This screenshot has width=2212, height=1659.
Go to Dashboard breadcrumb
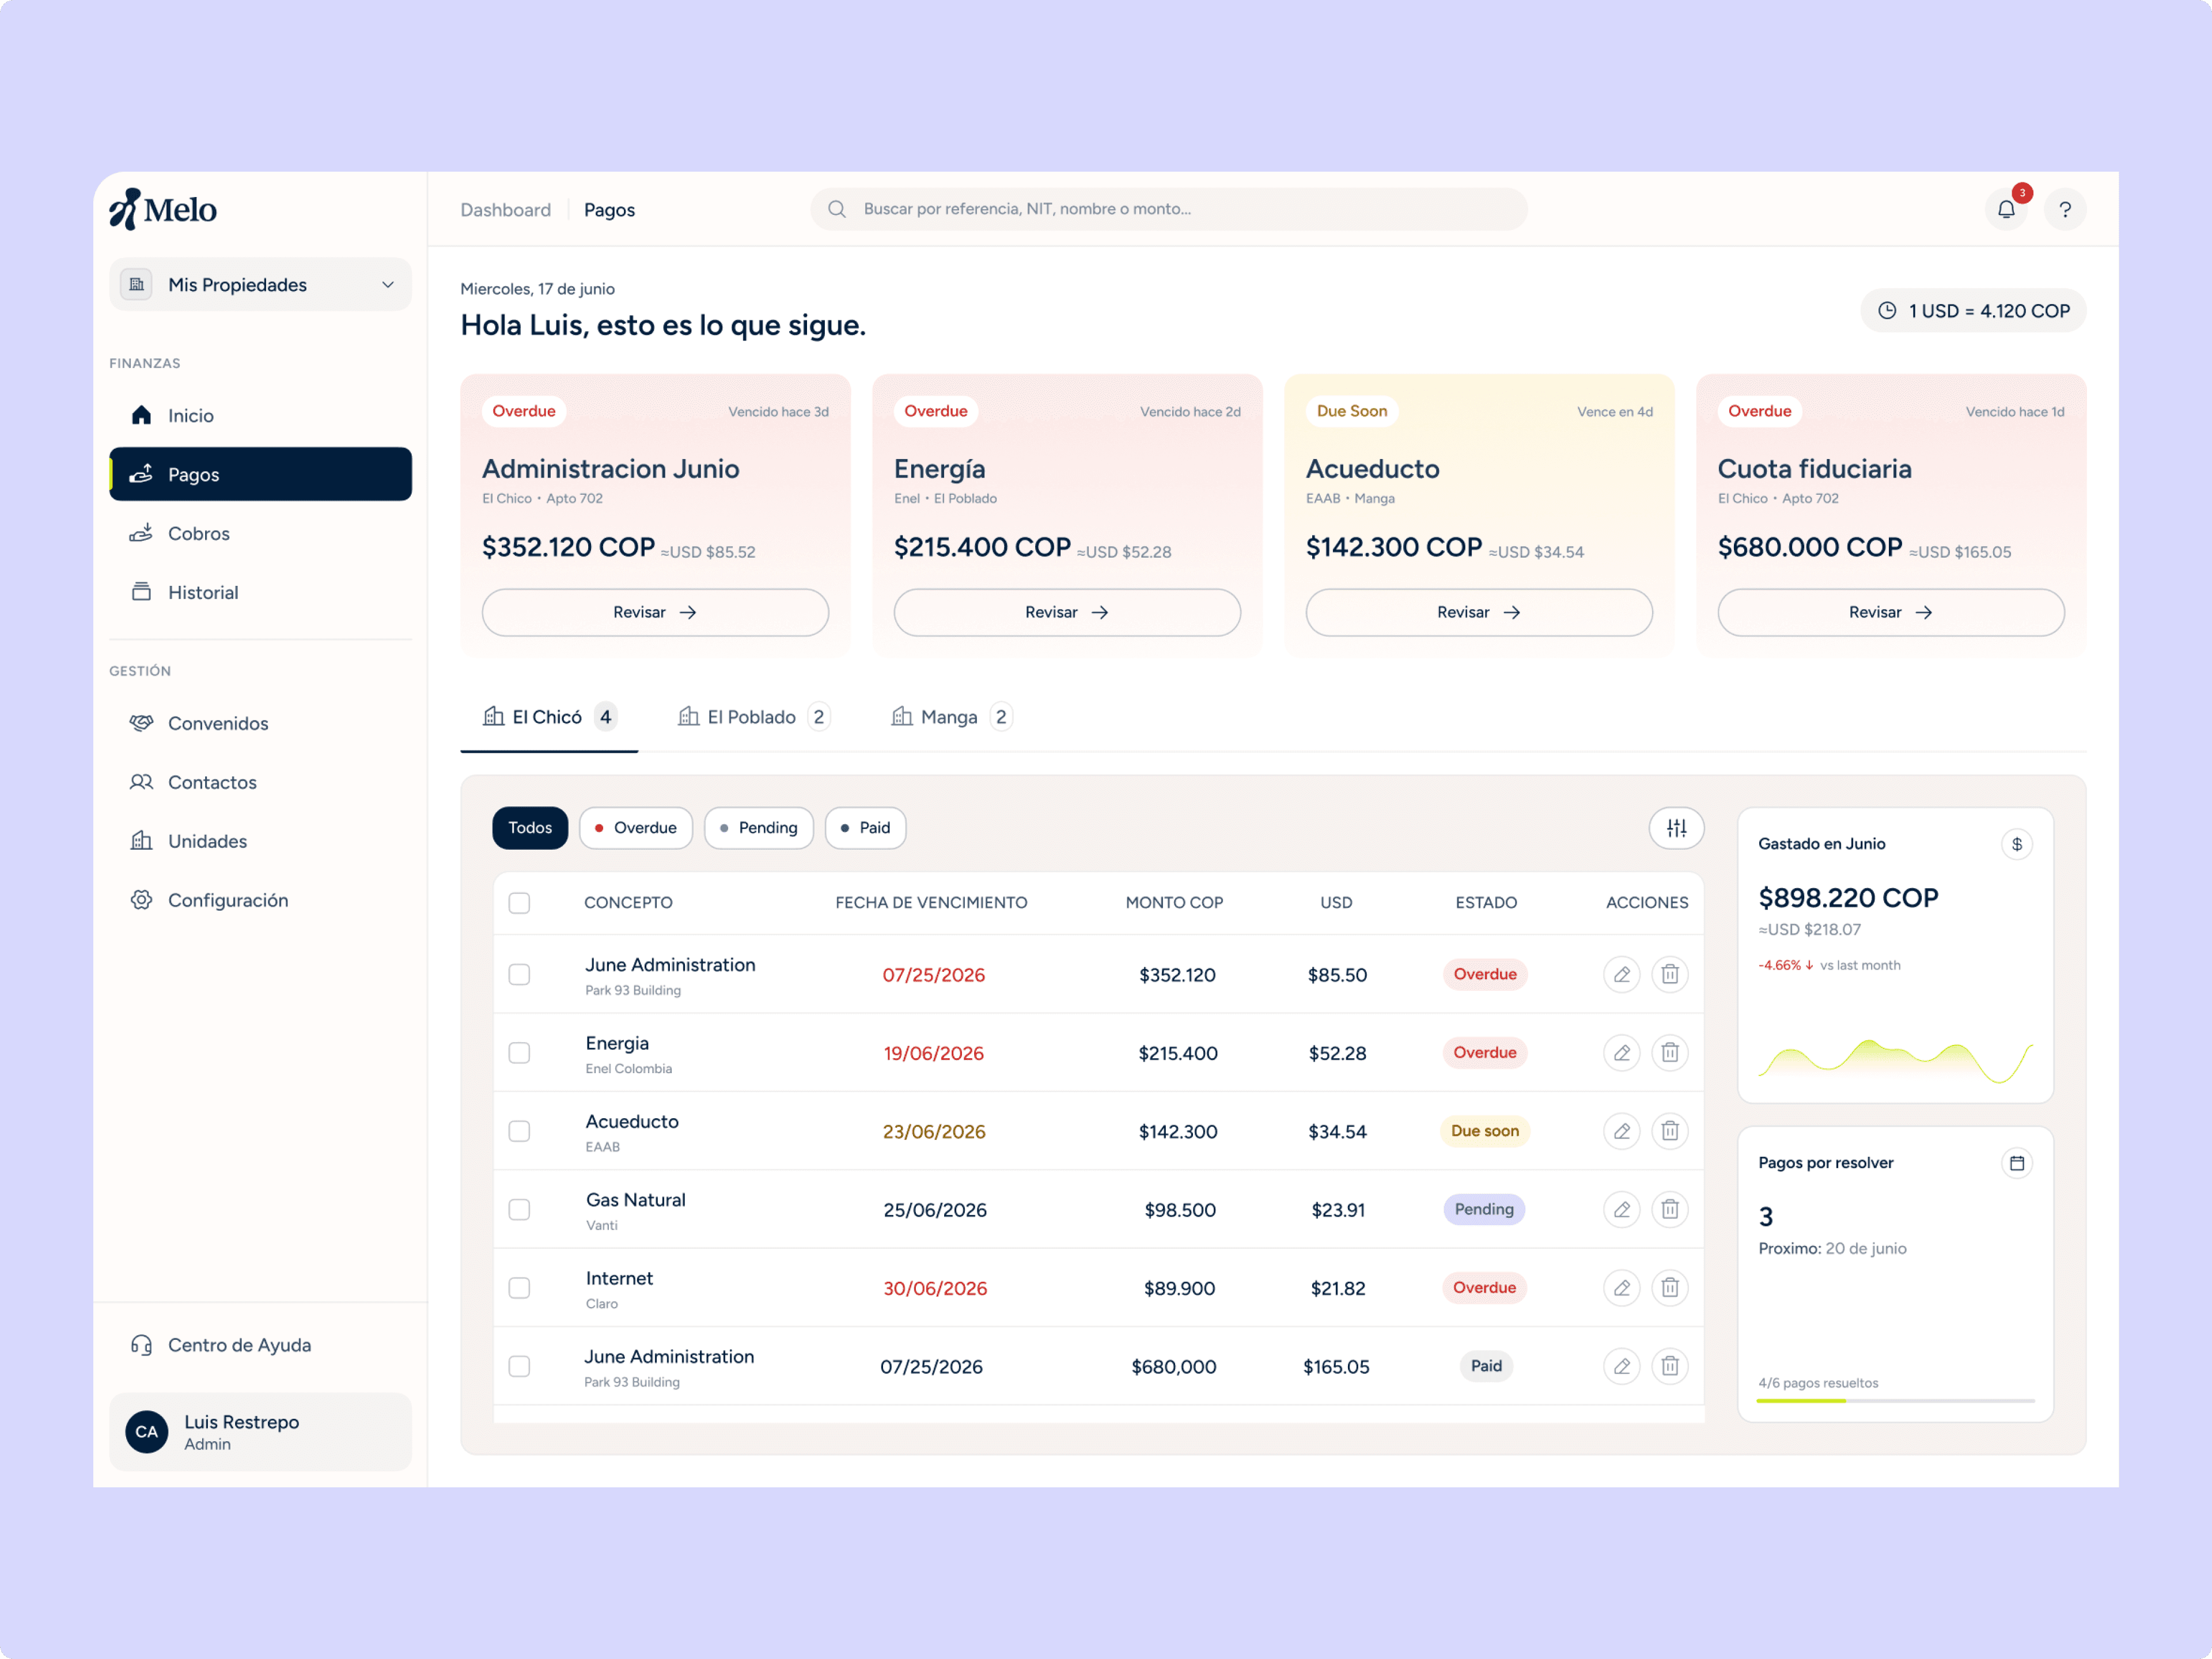(x=505, y=210)
